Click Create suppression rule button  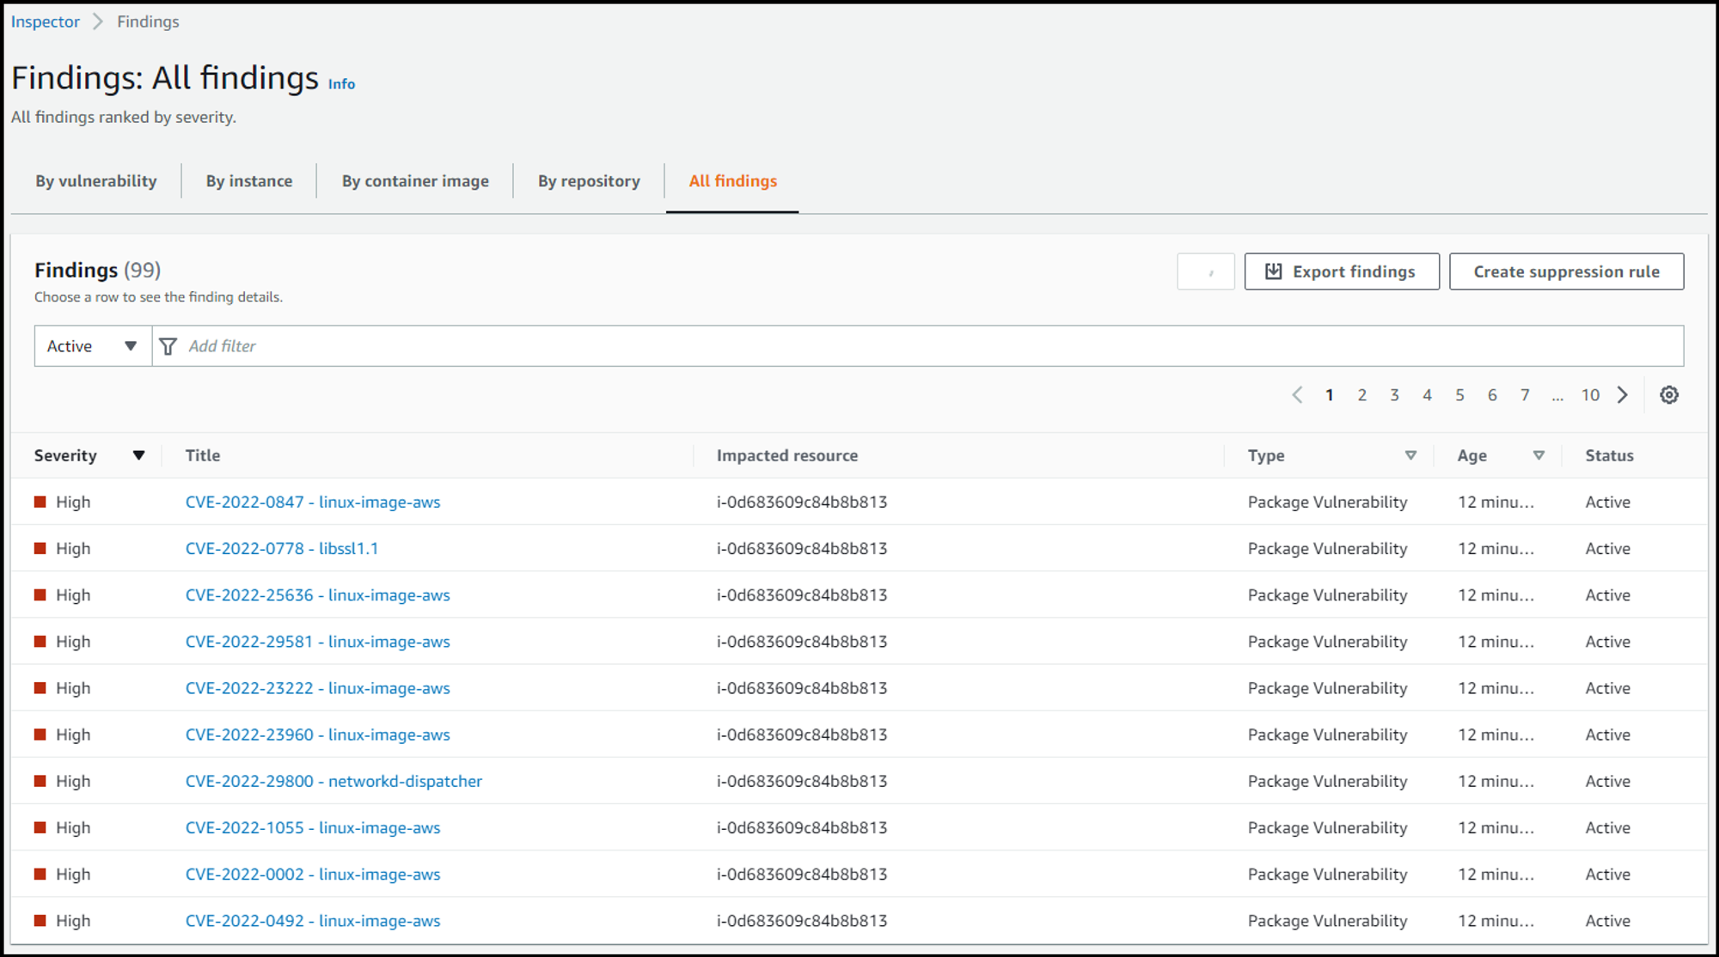(1566, 271)
